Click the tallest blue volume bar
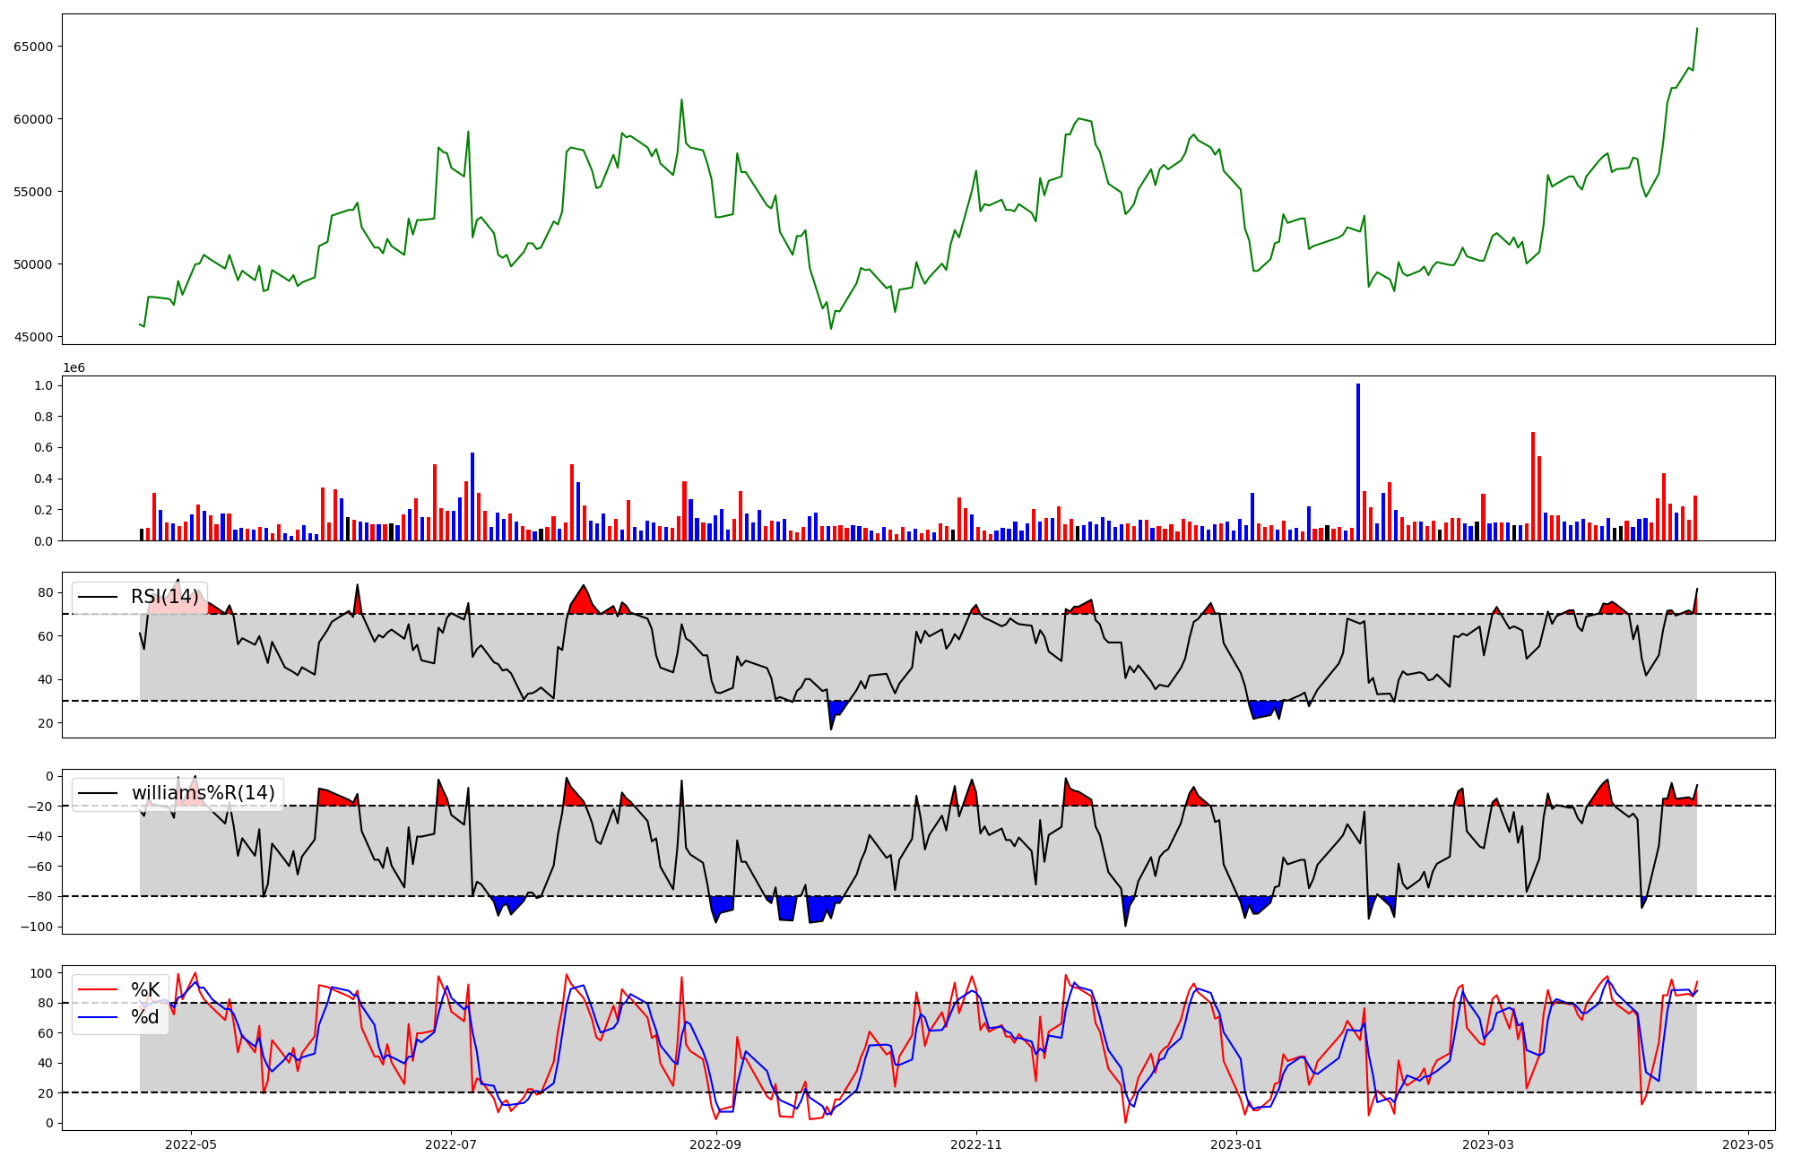1793x1165 pixels. 1358,462
